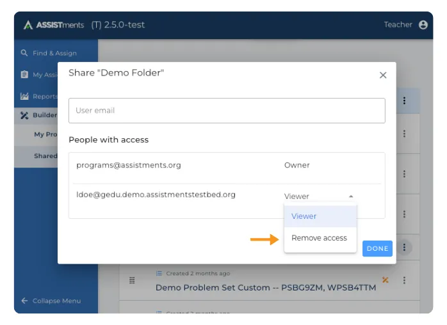Choose Remove access from the role menu
The height and width of the screenshot is (325, 447).
click(320, 238)
